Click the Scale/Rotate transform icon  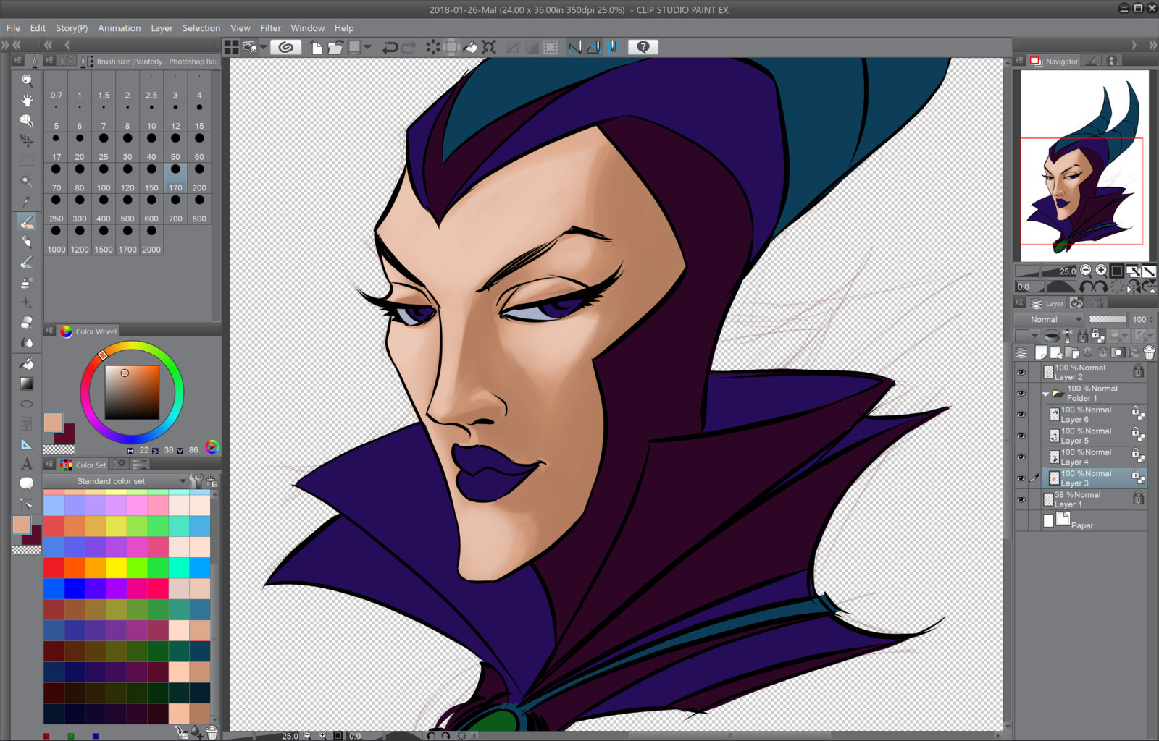pos(489,47)
